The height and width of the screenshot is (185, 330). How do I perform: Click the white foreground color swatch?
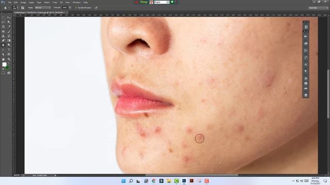point(4,64)
